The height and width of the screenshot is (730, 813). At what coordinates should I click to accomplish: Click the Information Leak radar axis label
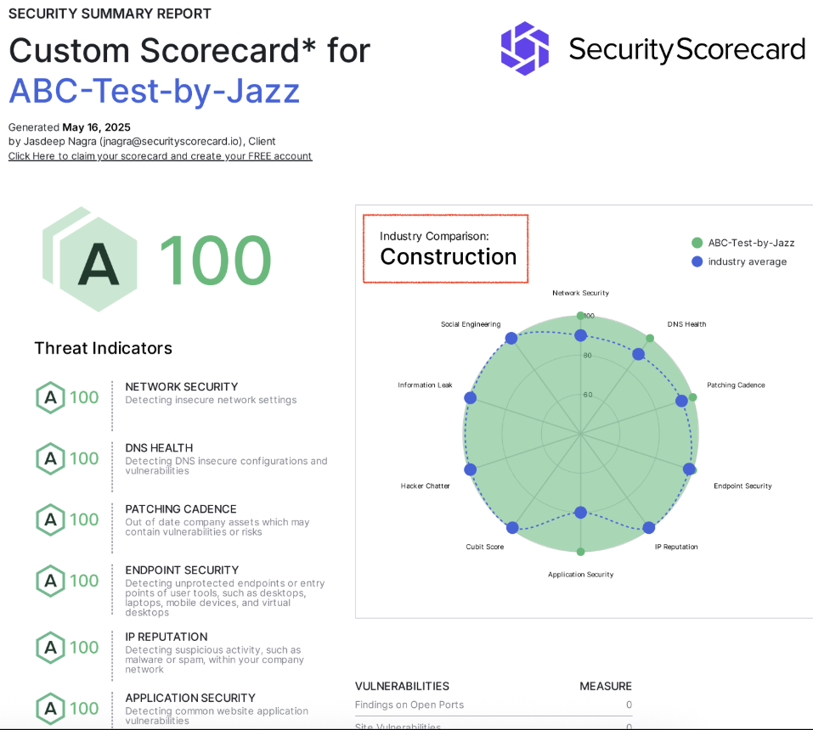(425, 385)
